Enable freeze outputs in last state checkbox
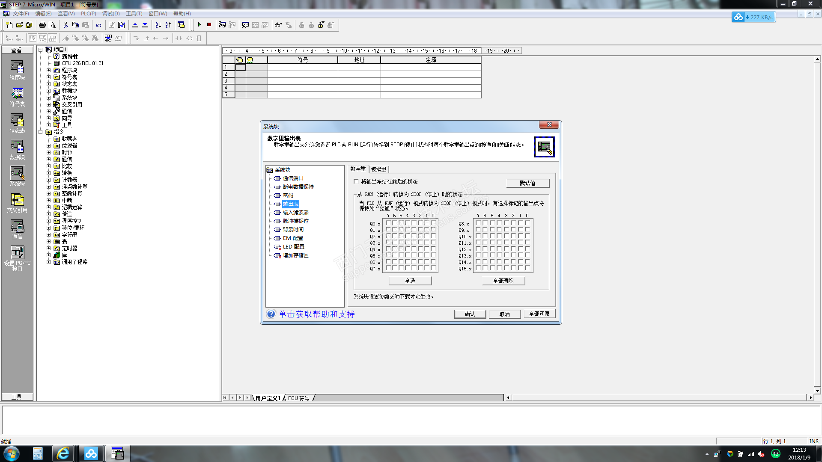This screenshot has height=462, width=822. point(356,181)
